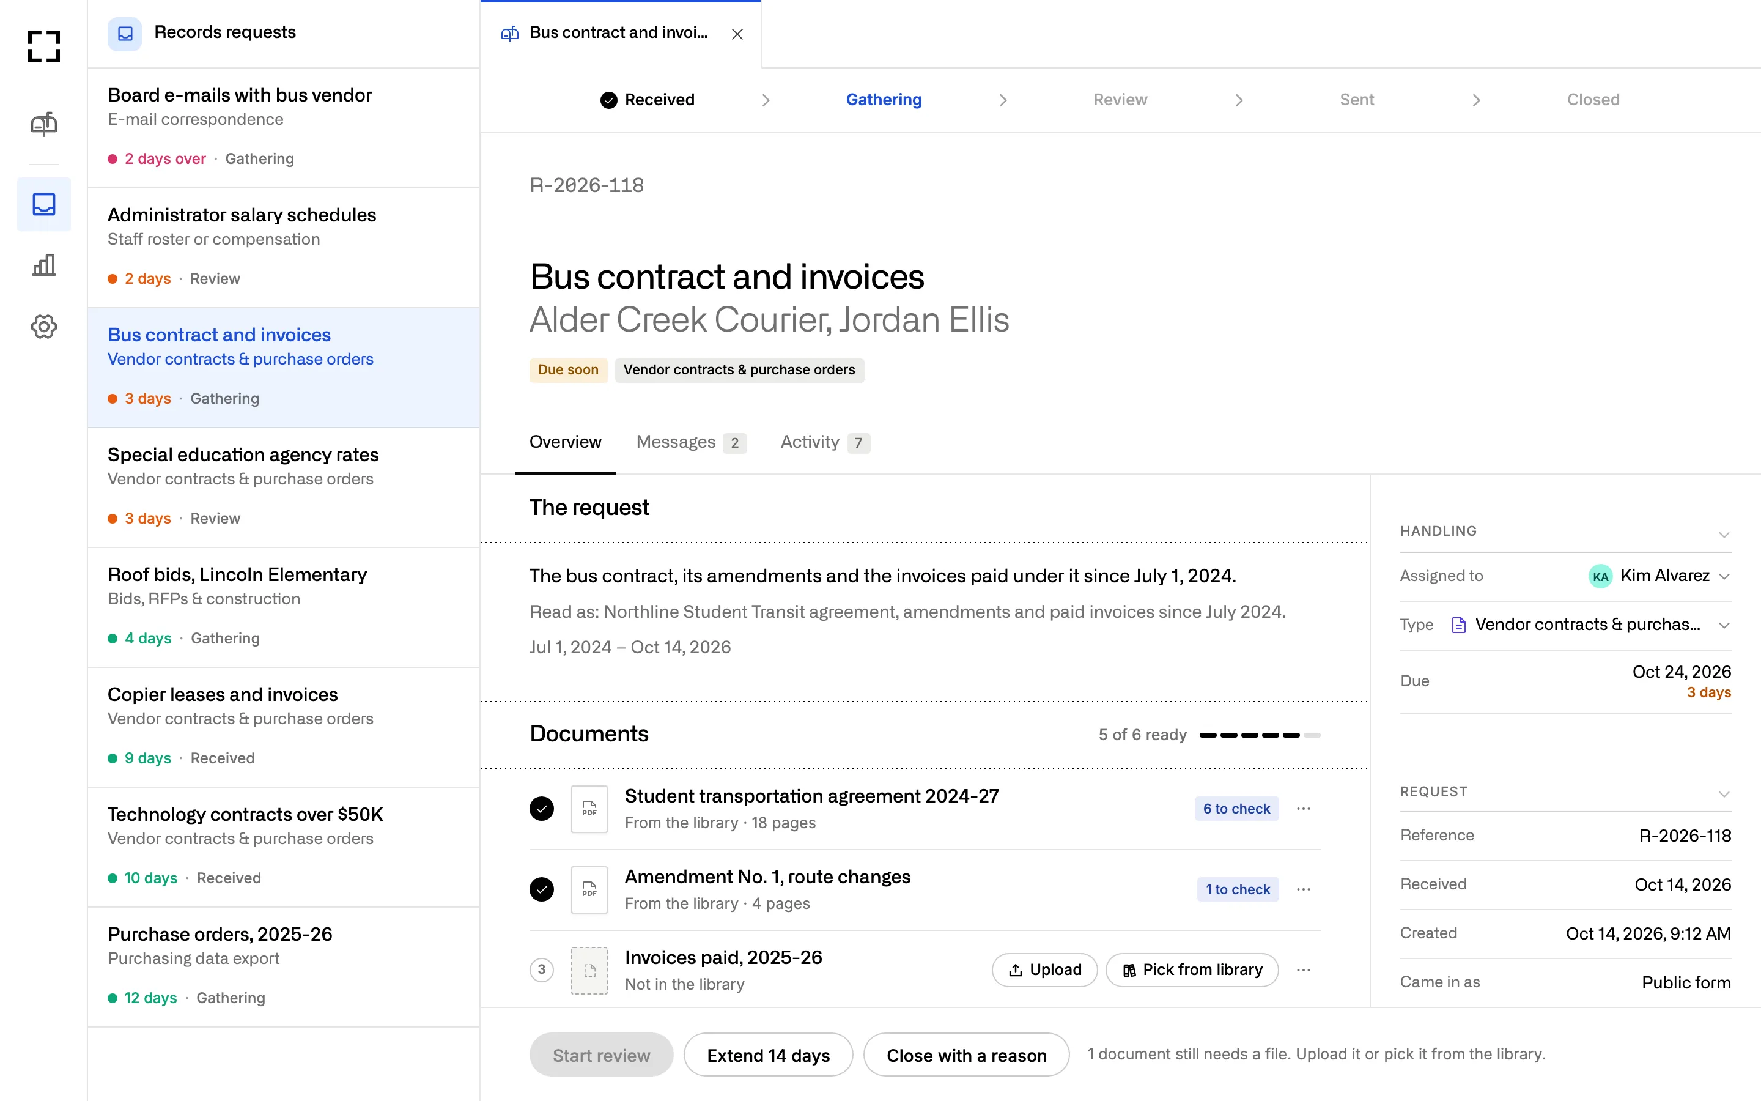1761x1101 pixels.
Task: Click the number 3 circle for Invoices paid
Action: point(541,970)
